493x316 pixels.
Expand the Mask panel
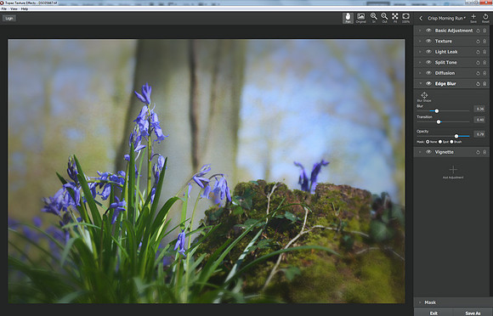pyautogui.click(x=421, y=302)
